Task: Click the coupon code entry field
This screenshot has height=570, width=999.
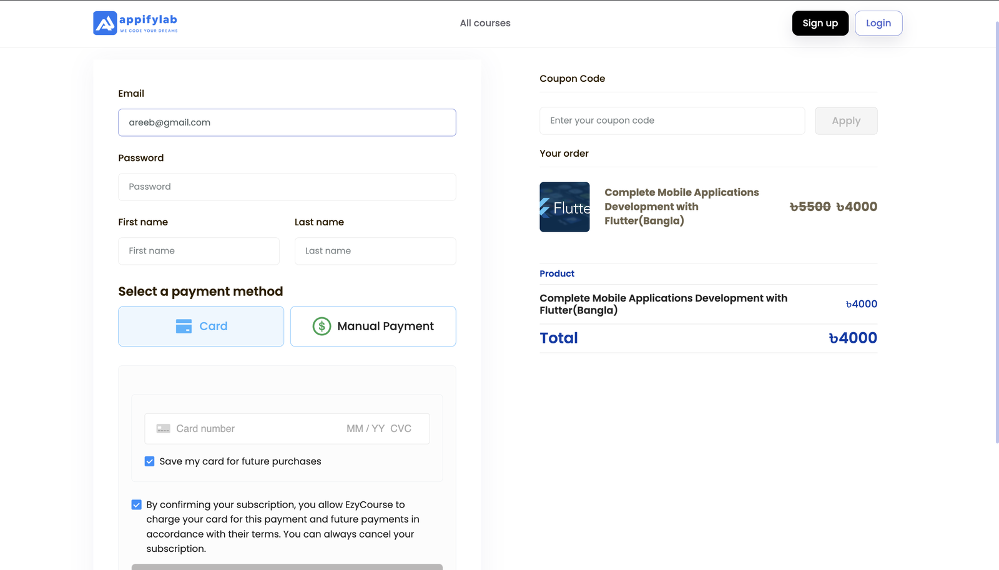Action: (672, 121)
